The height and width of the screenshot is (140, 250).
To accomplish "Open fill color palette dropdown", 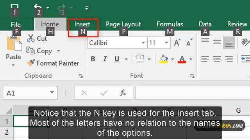I will (x=172, y=59).
